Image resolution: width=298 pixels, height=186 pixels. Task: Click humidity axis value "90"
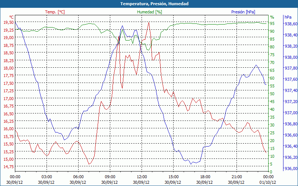272,31
